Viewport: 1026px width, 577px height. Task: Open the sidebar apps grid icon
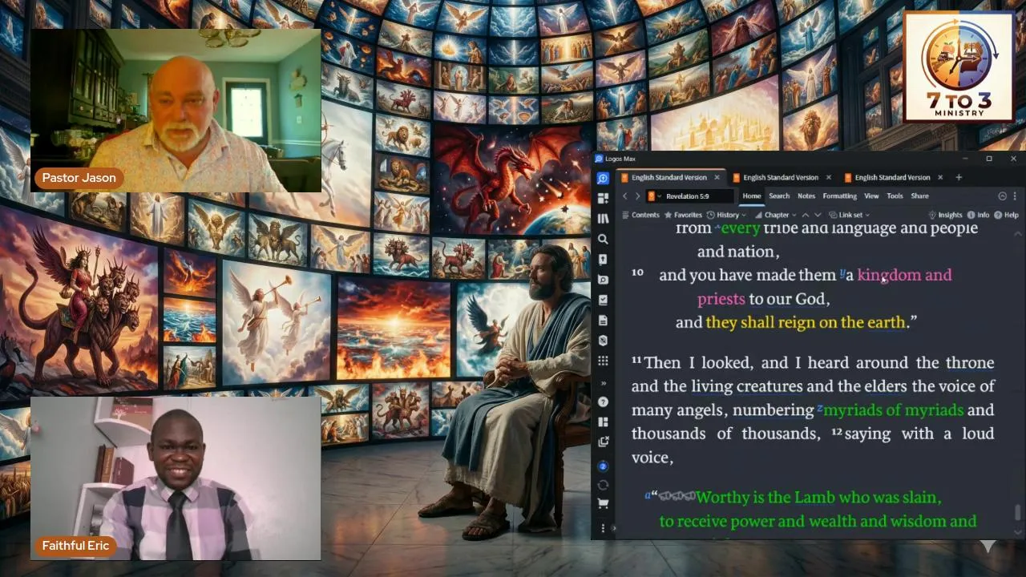603,361
